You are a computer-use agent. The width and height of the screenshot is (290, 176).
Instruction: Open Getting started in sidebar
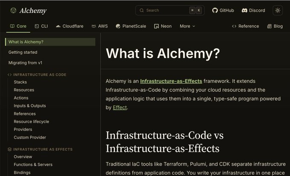point(23,52)
